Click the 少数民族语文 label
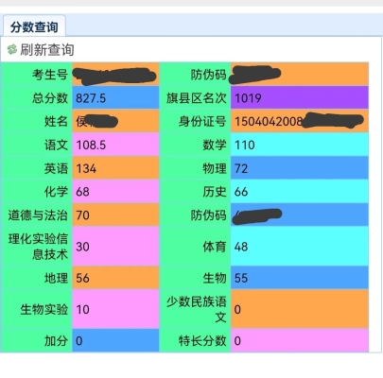Screen dimensions: 383x378 tap(197, 309)
